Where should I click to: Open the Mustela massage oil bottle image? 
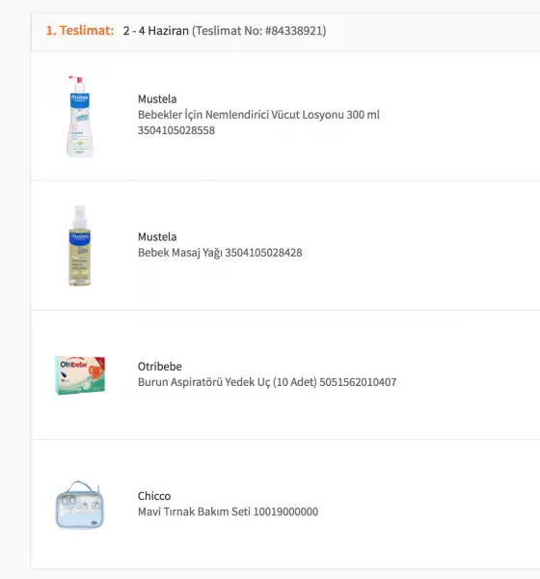click(80, 245)
